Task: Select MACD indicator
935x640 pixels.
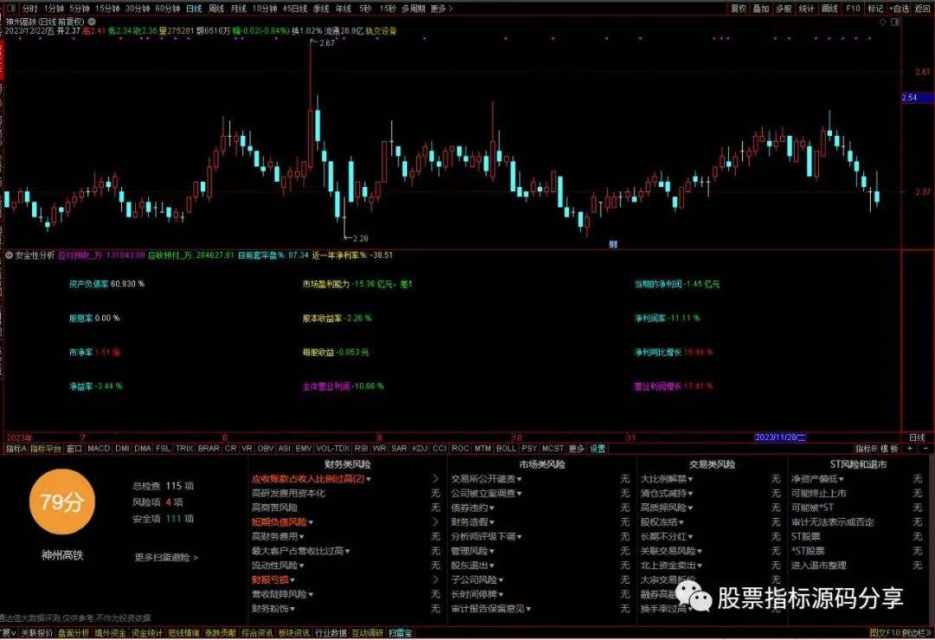Action: click(99, 448)
